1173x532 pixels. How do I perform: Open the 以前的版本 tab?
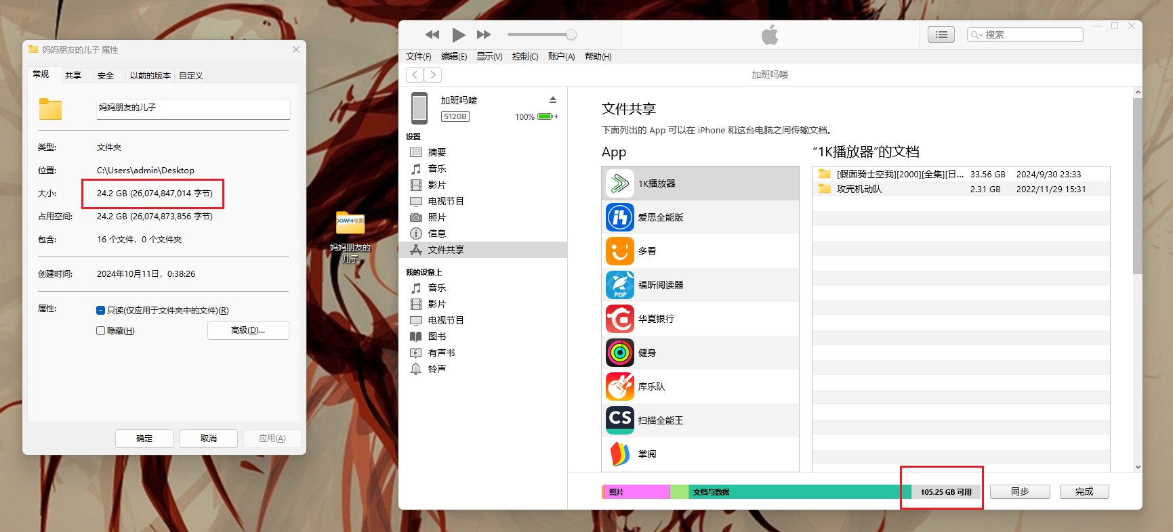click(x=150, y=75)
